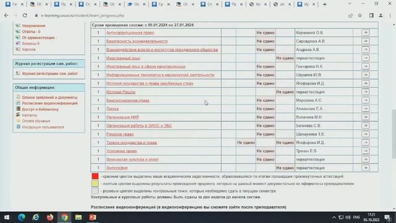Open the arrow button in the Безопасность жизнедеятельности row
396x223 pixels.
click(x=366, y=41)
